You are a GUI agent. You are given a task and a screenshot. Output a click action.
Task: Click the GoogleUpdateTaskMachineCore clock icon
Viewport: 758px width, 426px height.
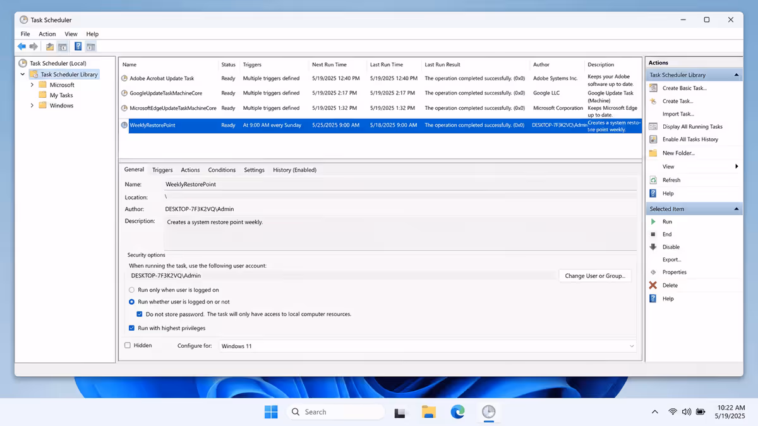click(x=124, y=93)
